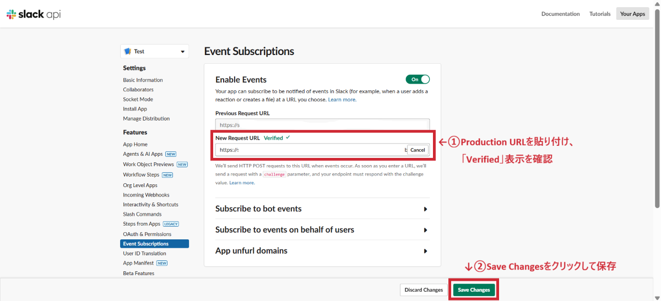Go to Tutorials in top navigation
661x301 pixels.
point(600,14)
